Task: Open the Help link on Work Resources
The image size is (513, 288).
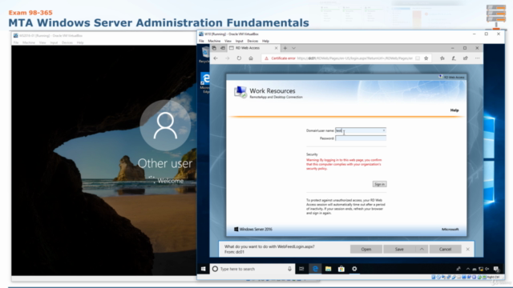Action: [454, 110]
